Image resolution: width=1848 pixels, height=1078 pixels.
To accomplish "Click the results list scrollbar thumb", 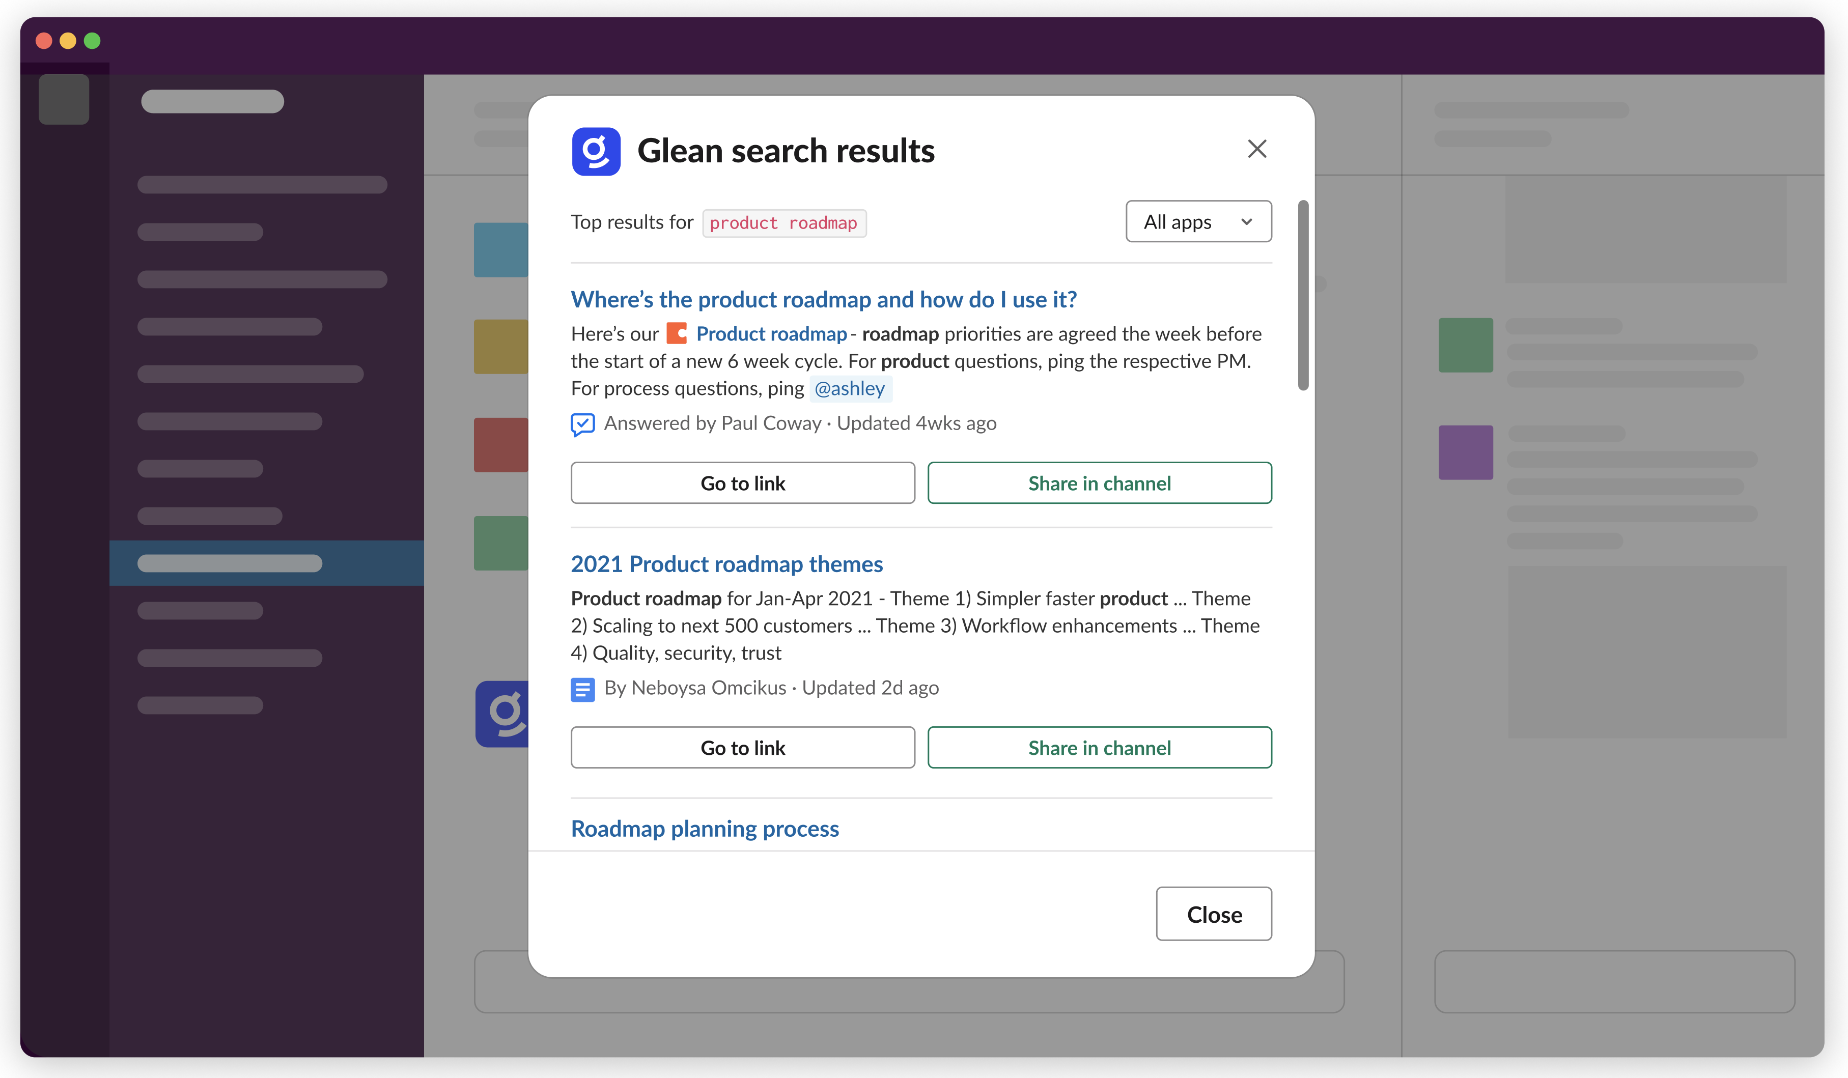I will (x=1302, y=295).
